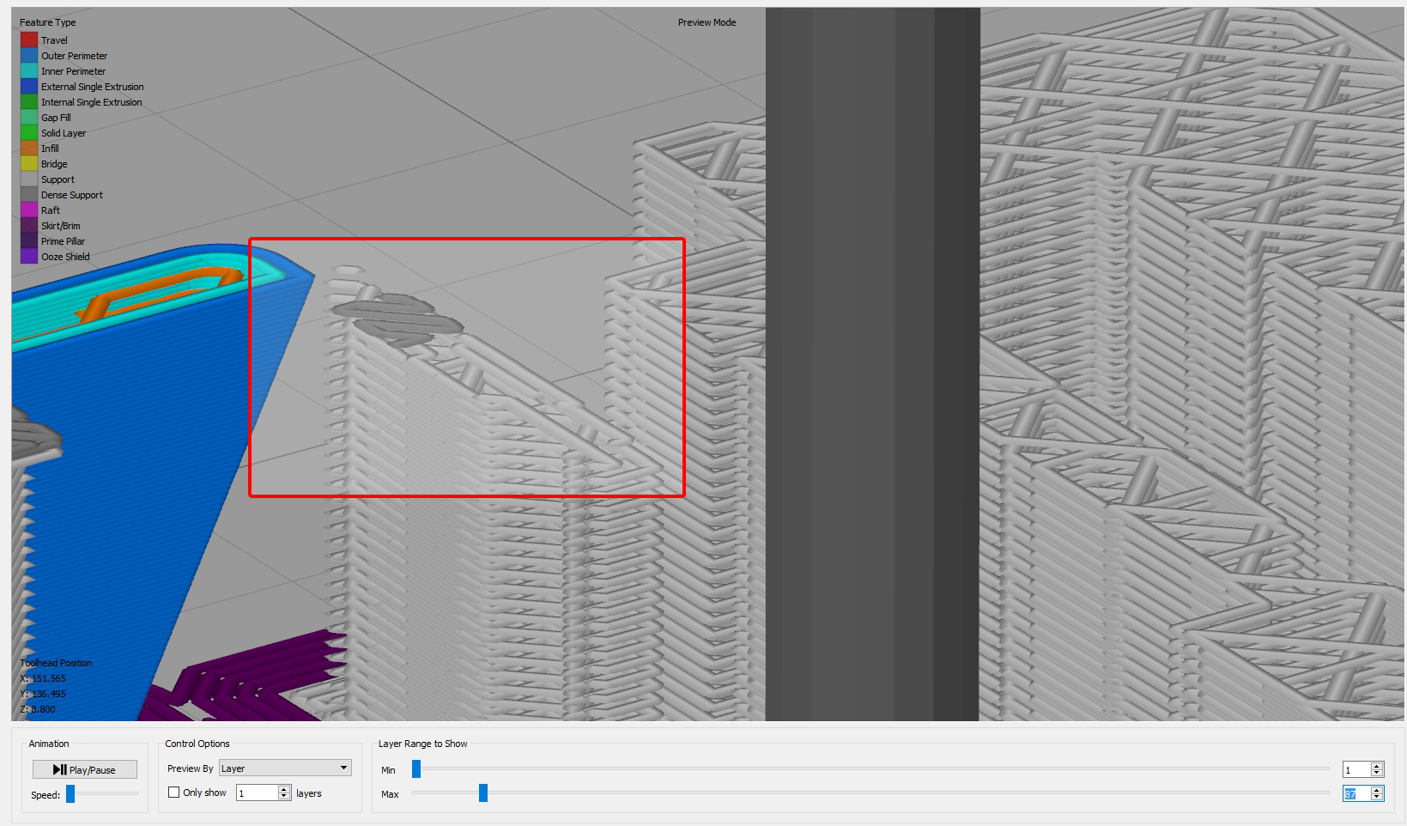Select the Skirt/Brim legend swatch
Image resolution: width=1407 pixels, height=826 pixels.
click(28, 225)
